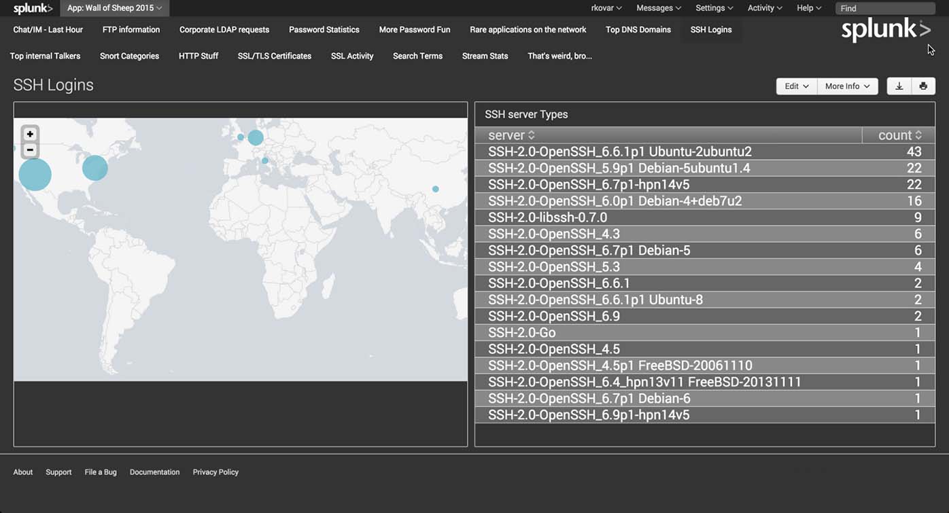
Task: Go to Stream Stats tab
Action: coord(485,56)
